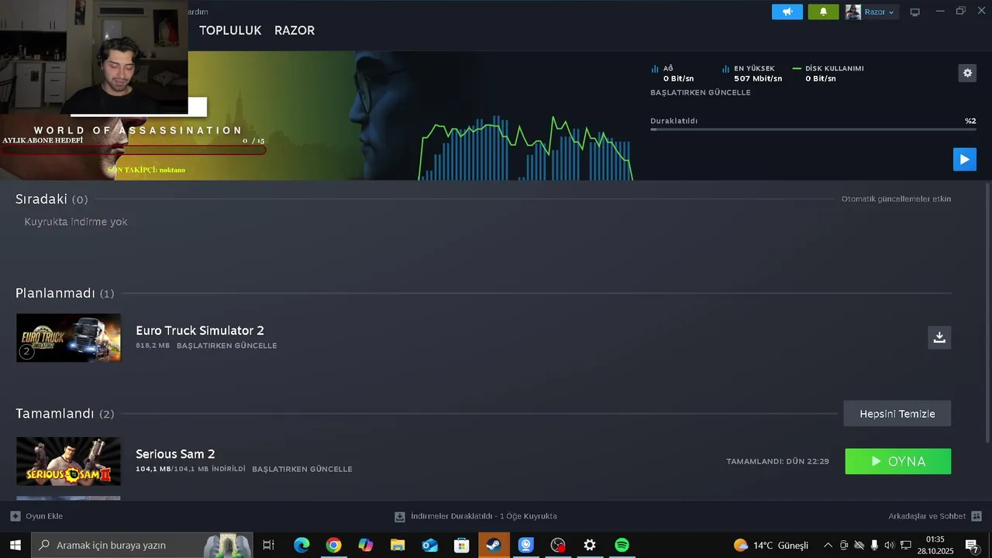Open Outlook from the taskbar
Screen dimensions: 992x558
click(429, 545)
